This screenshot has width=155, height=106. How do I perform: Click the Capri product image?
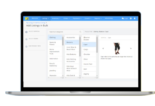click(117, 48)
